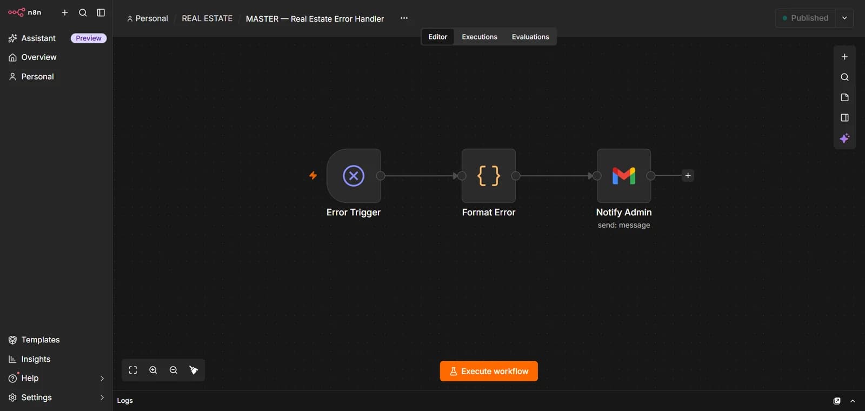The height and width of the screenshot is (411, 865).
Task: Open the REAL ESTATE folder breadcrumb
Action: (207, 18)
